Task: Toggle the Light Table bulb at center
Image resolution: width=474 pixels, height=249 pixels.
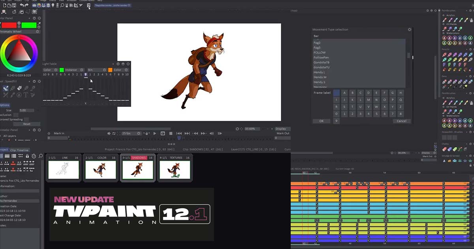Action: (x=86, y=74)
